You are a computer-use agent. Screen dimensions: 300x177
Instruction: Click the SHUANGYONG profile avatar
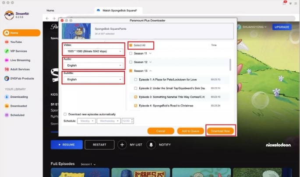pos(239,27)
